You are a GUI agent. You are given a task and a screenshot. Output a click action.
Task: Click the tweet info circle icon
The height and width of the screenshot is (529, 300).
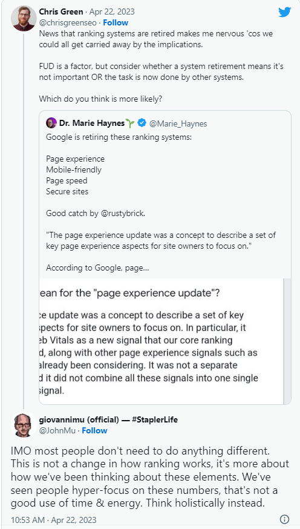click(x=284, y=519)
